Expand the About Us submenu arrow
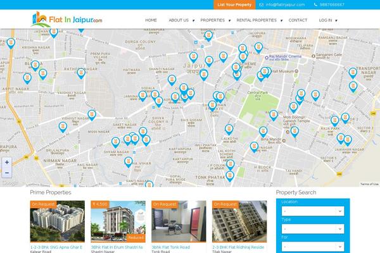The height and width of the screenshot is (253, 380). click(x=193, y=21)
